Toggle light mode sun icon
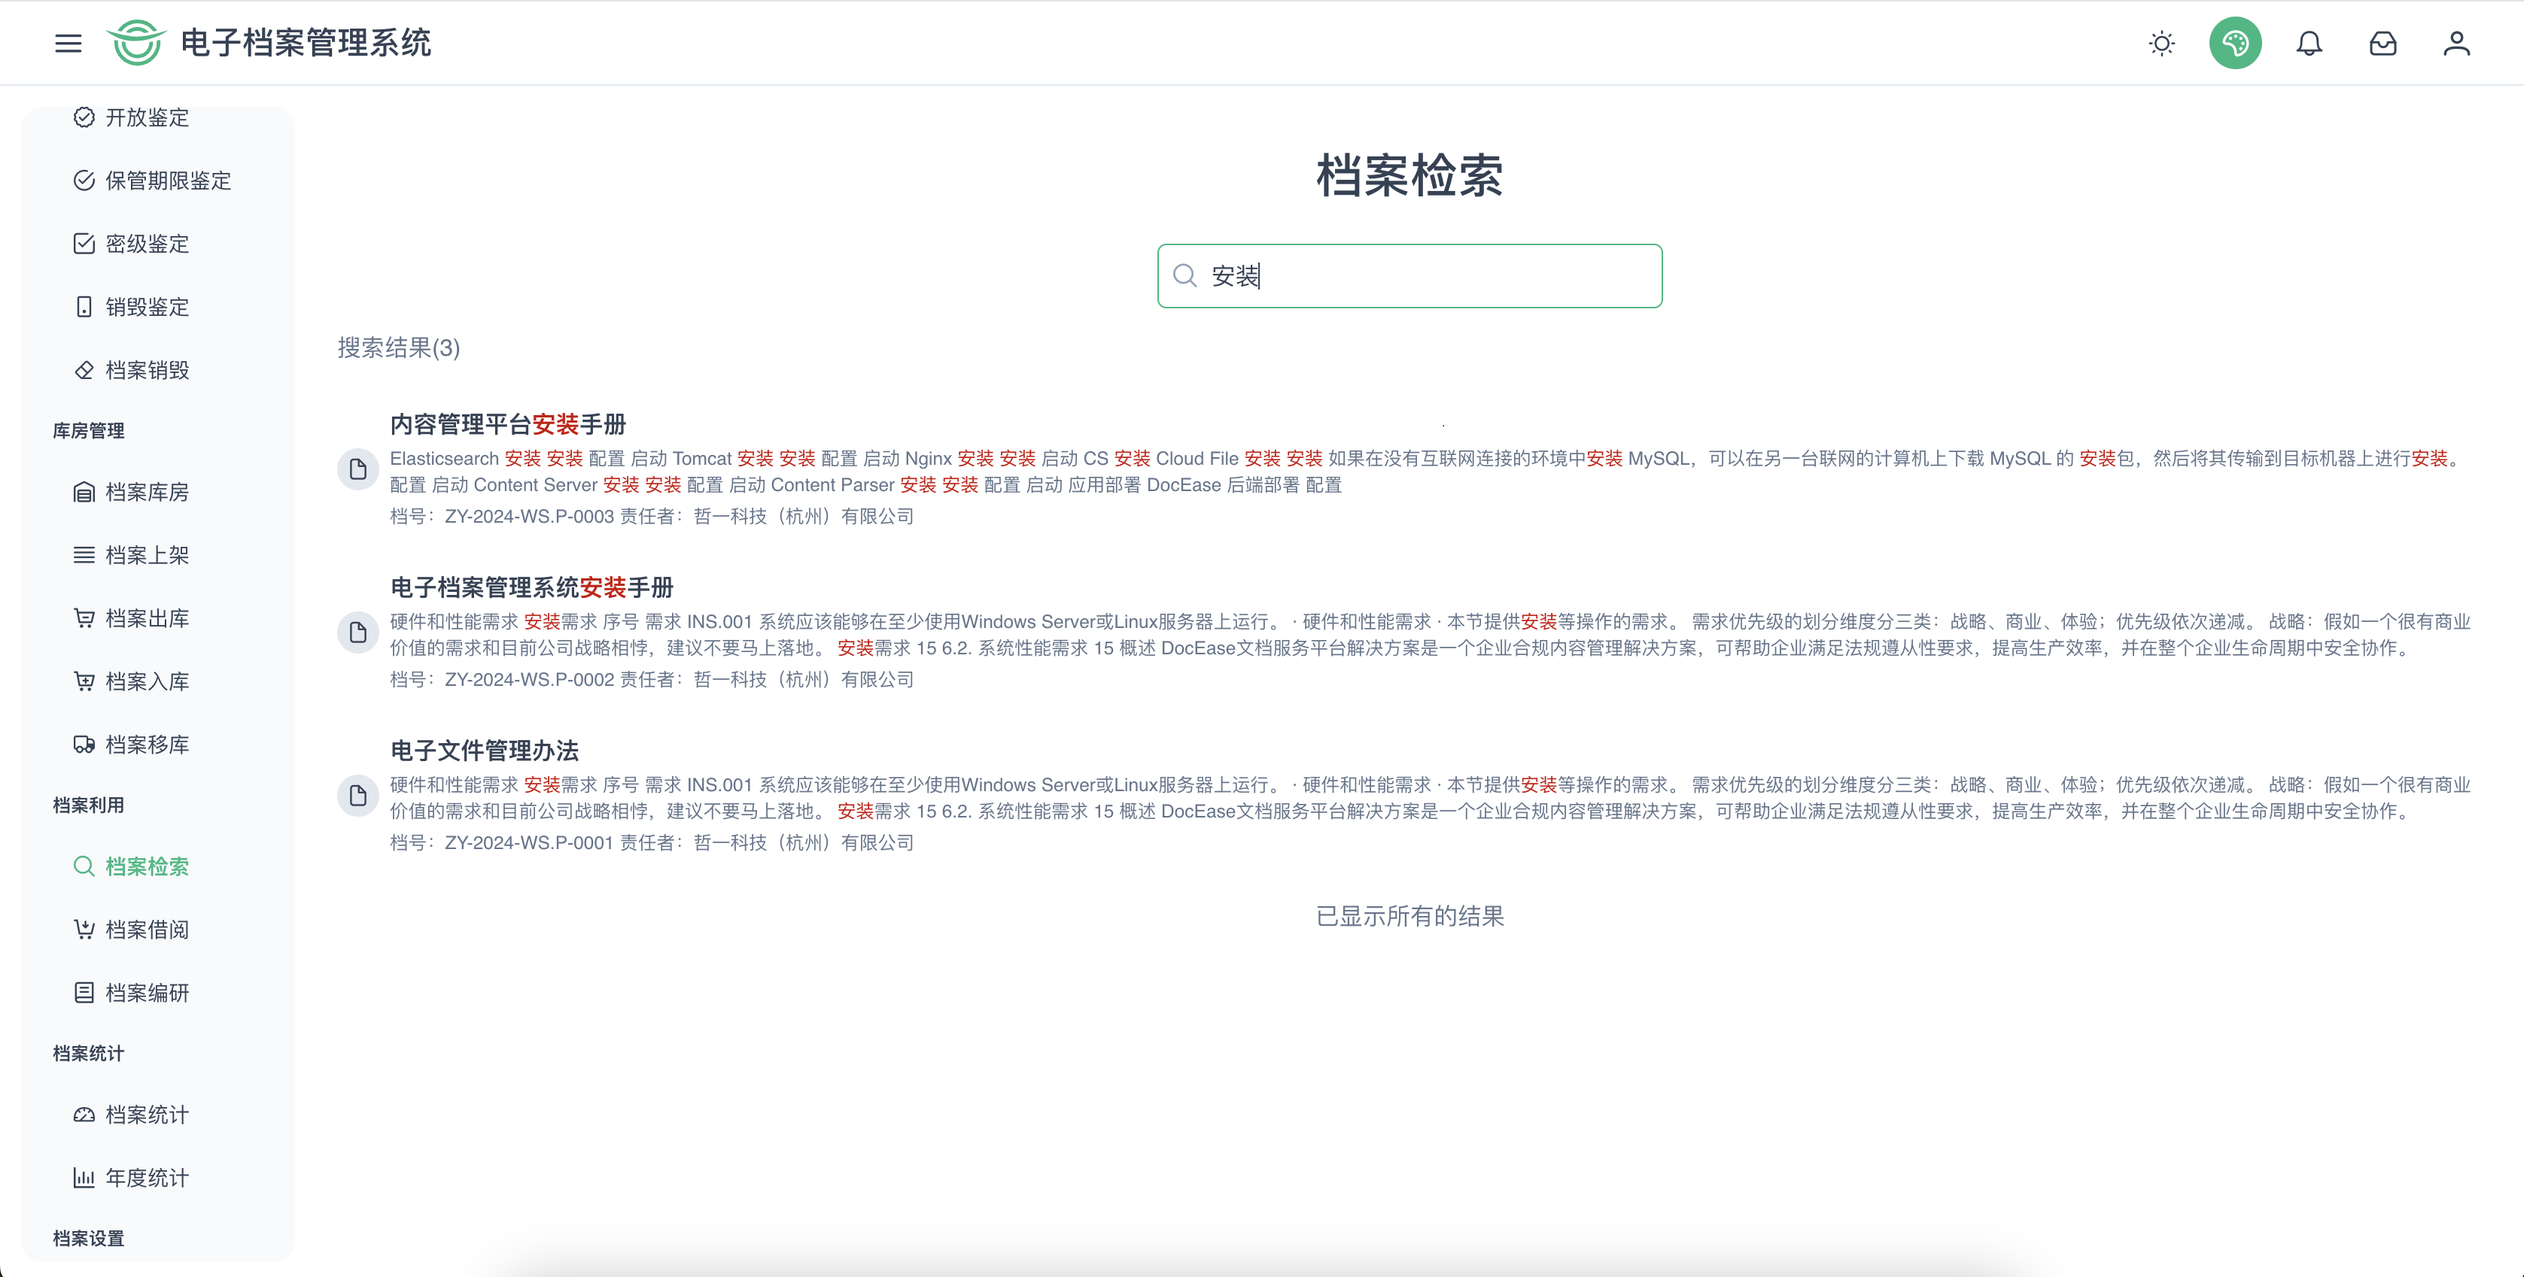 2161,43
